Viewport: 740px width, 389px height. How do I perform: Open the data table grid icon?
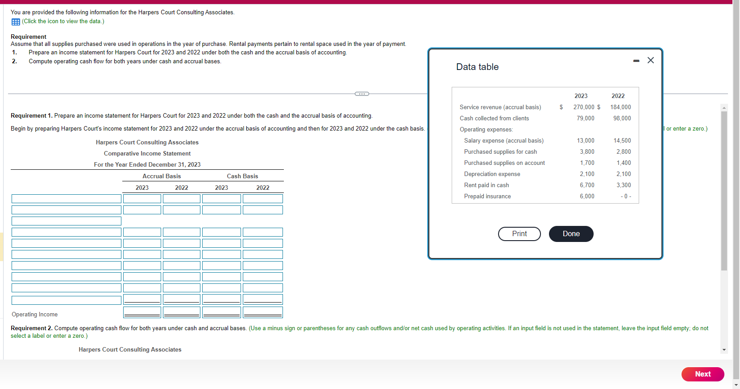16,22
